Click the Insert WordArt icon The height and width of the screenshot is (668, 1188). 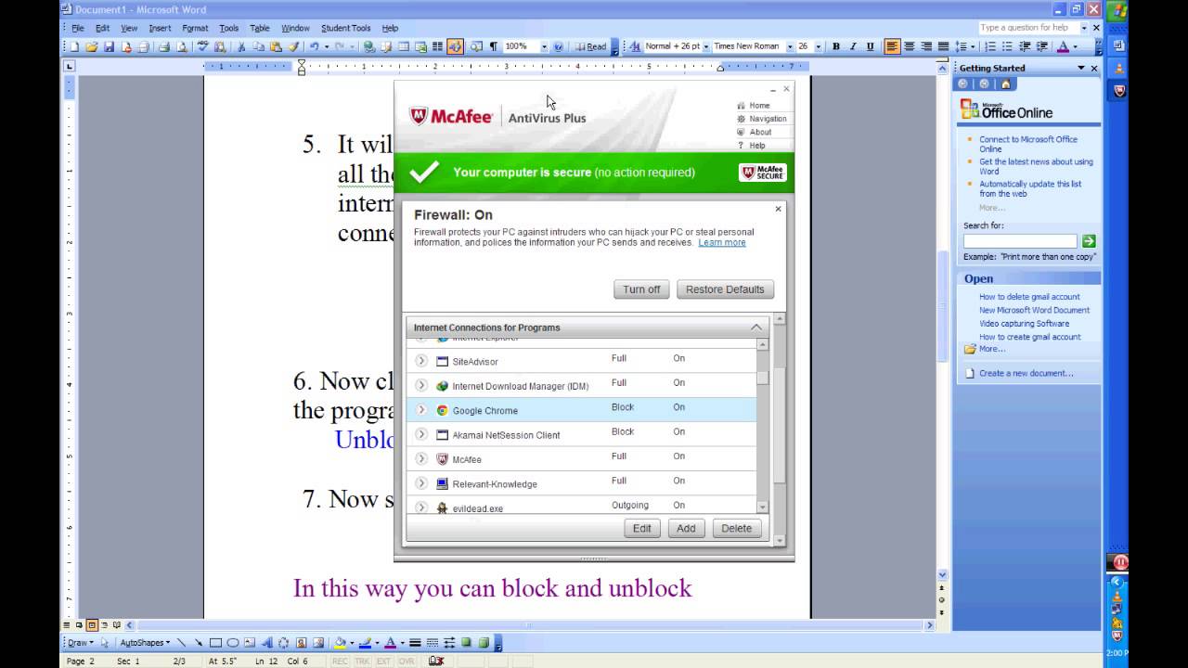(x=267, y=643)
